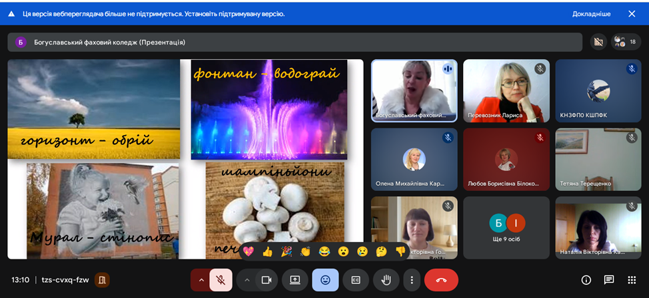Expand video settings arrow beside camera
The width and height of the screenshot is (649, 298).
(247, 280)
